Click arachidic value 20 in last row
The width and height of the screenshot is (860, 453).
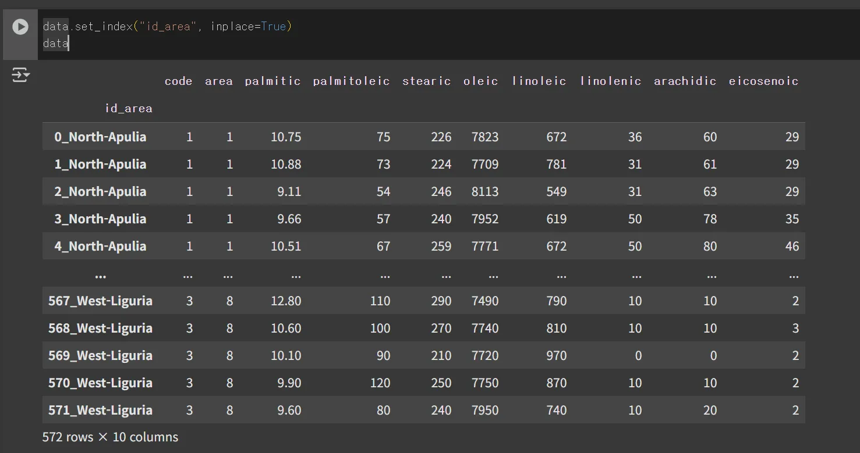[710, 411]
